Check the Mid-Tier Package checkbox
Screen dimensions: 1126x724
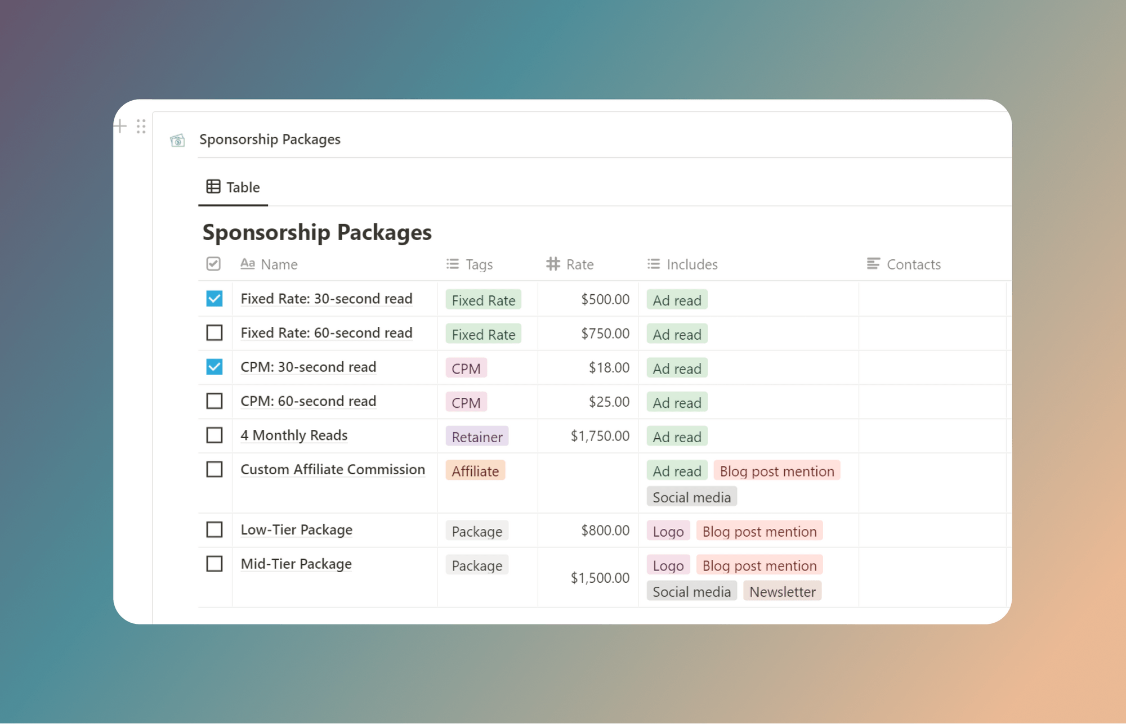tap(214, 563)
